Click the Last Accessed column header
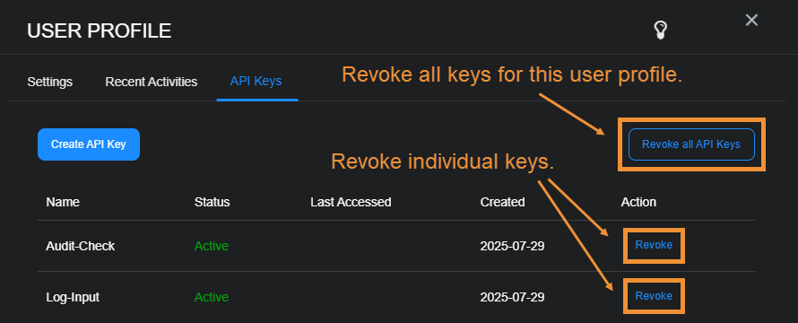This screenshot has width=798, height=323. (x=351, y=202)
